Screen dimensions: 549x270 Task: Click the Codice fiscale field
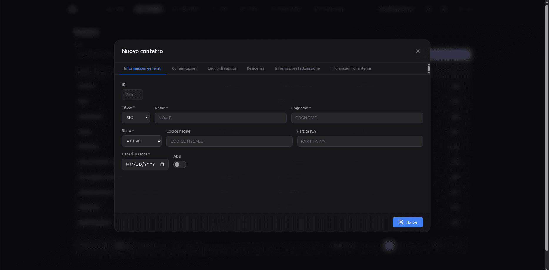click(x=229, y=141)
